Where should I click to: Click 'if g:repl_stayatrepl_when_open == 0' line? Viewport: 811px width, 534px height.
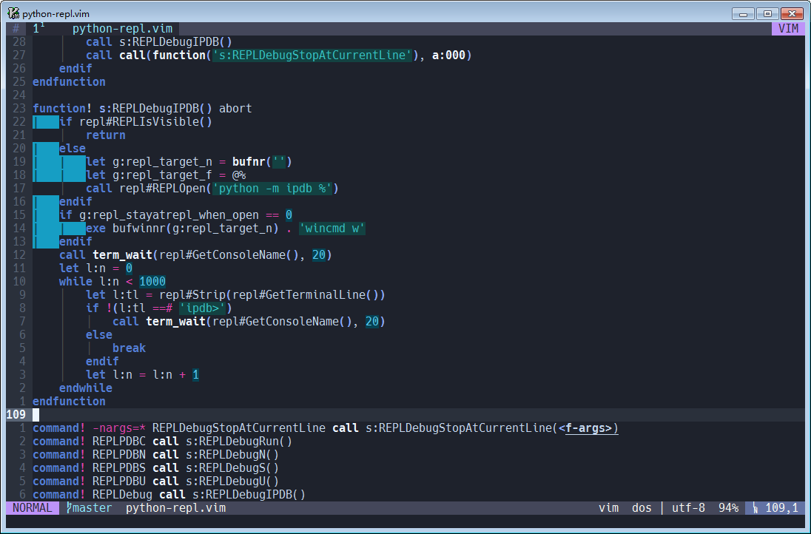(x=176, y=215)
